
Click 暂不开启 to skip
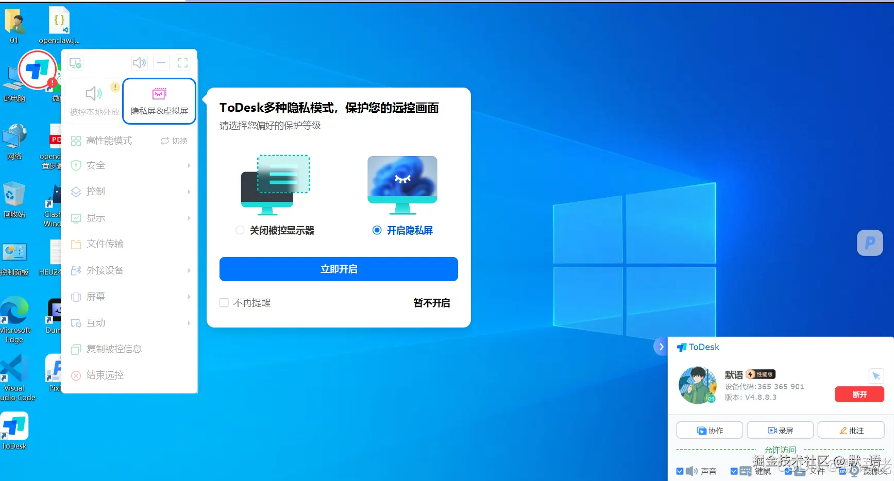[432, 303]
